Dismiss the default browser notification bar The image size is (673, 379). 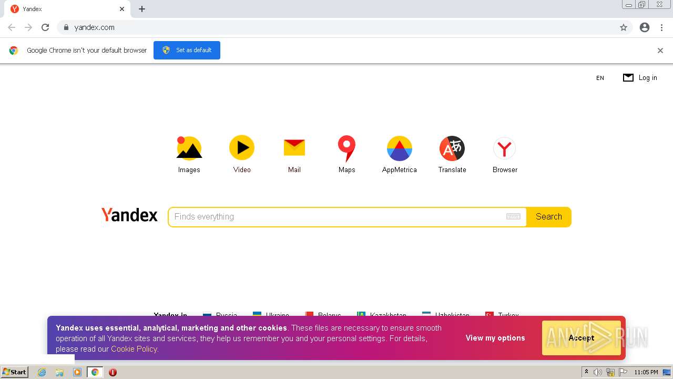(x=660, y=51)
